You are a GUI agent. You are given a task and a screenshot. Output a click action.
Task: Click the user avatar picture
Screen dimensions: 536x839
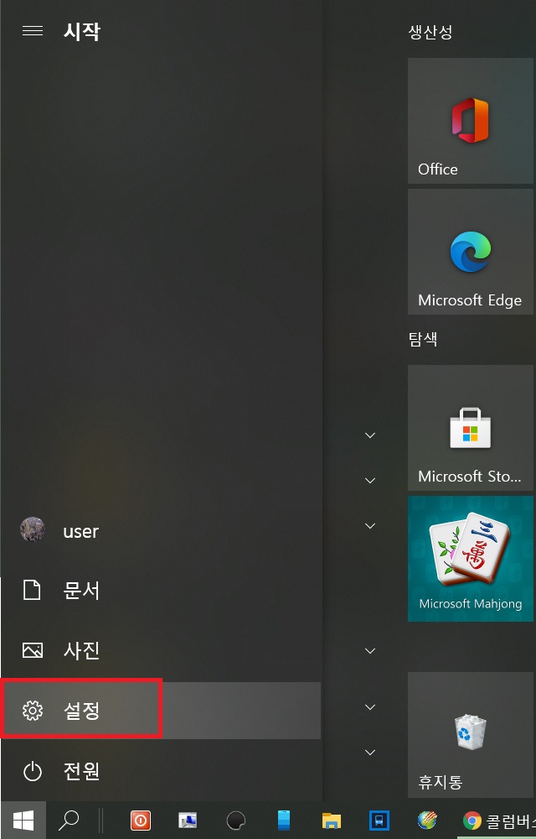pyautogui.click(x=33, y=529)
